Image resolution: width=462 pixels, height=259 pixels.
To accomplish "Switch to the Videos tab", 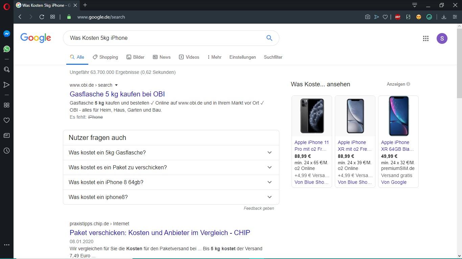I will pos(189,57).
